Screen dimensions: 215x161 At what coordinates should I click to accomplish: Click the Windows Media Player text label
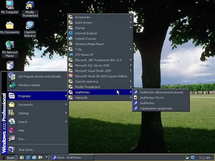(x=89, y=44)
